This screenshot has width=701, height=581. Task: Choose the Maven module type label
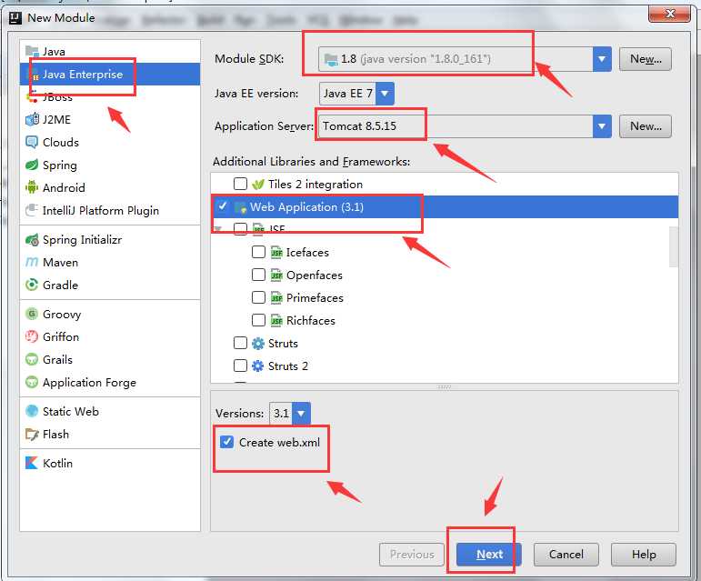(60, 263)
